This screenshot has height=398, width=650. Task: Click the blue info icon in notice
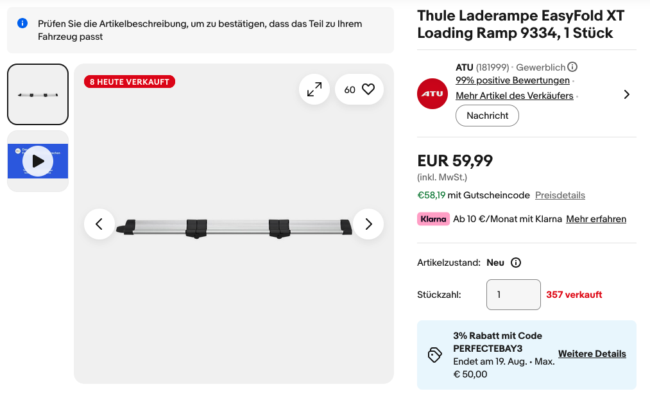(x=22, y=23)
